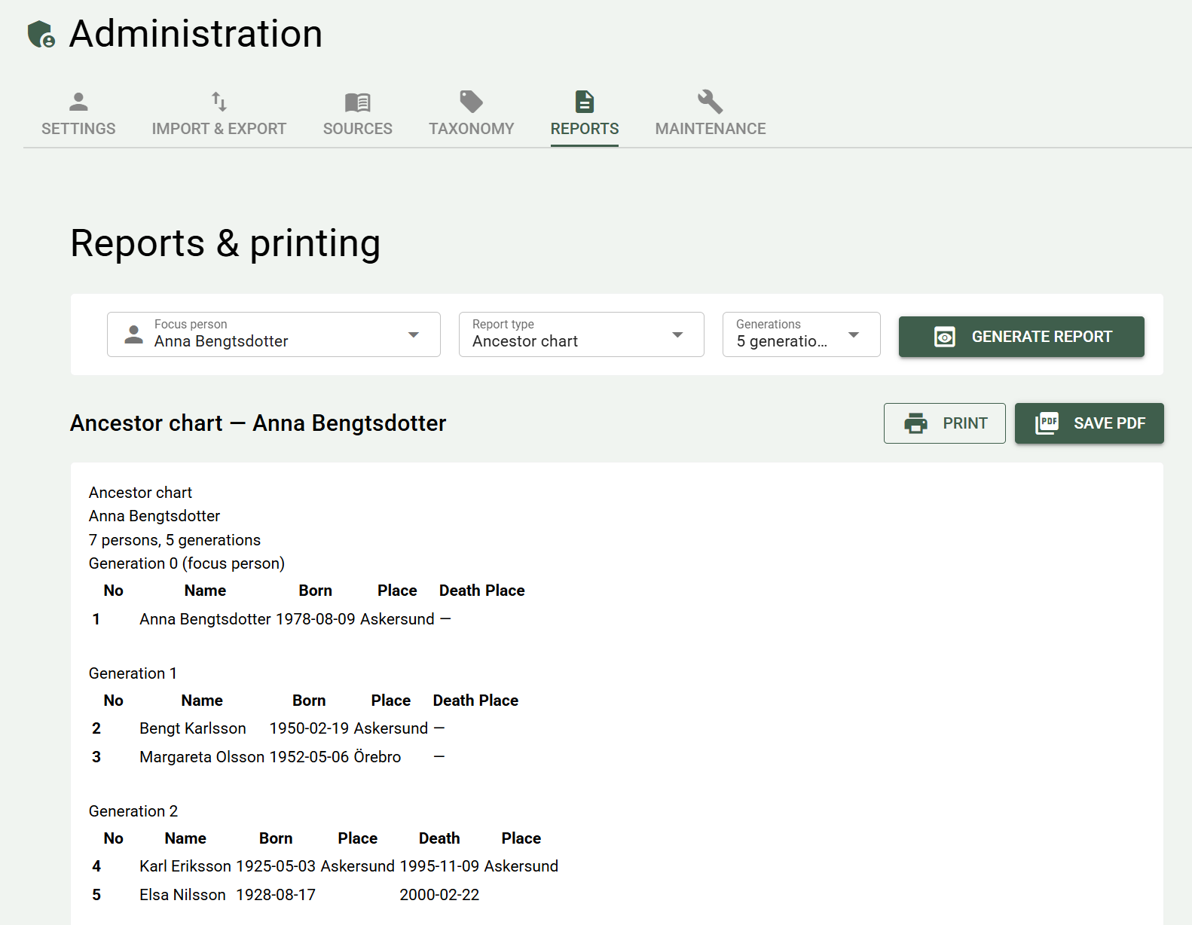Expand the Focus person dropdown arrow
The width and height of the screenshot is (1192, 925).
tap(414, 334)
